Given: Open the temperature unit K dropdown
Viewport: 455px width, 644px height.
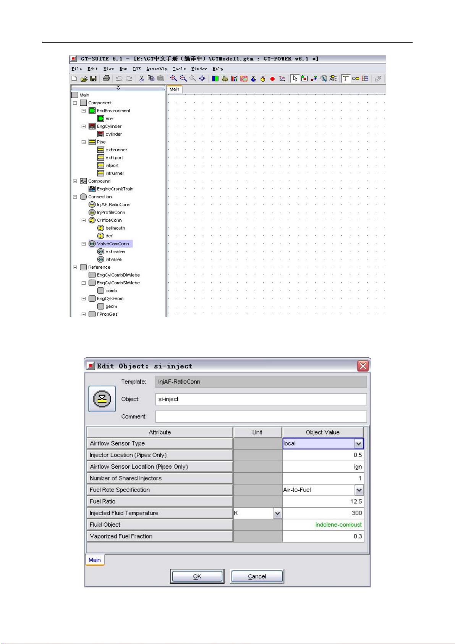Looking at the screenshot, I should pyautogui.click(x=277, y=513).
